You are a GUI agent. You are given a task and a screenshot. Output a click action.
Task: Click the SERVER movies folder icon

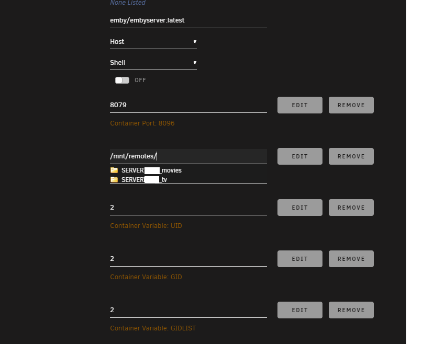click(x=114, y=170)
